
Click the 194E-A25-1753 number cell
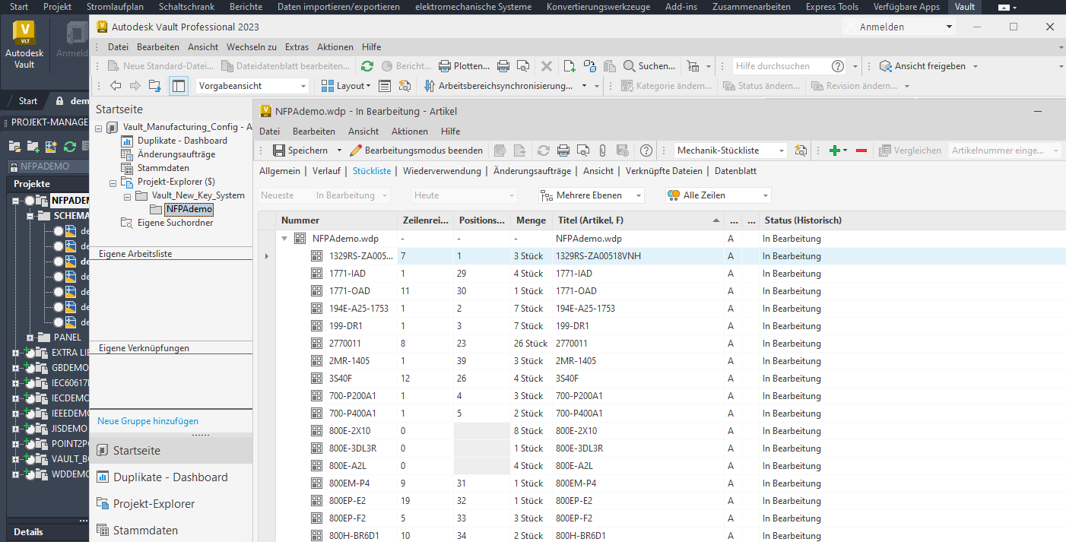[359, 309]
